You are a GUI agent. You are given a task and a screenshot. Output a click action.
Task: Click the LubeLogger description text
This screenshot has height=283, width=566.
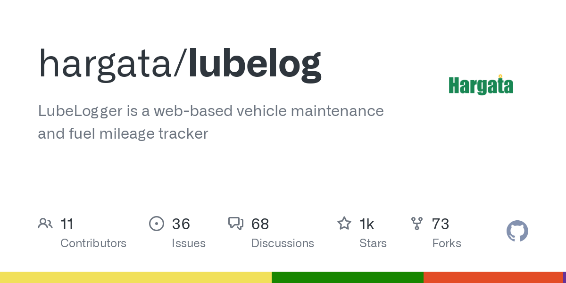211,122
